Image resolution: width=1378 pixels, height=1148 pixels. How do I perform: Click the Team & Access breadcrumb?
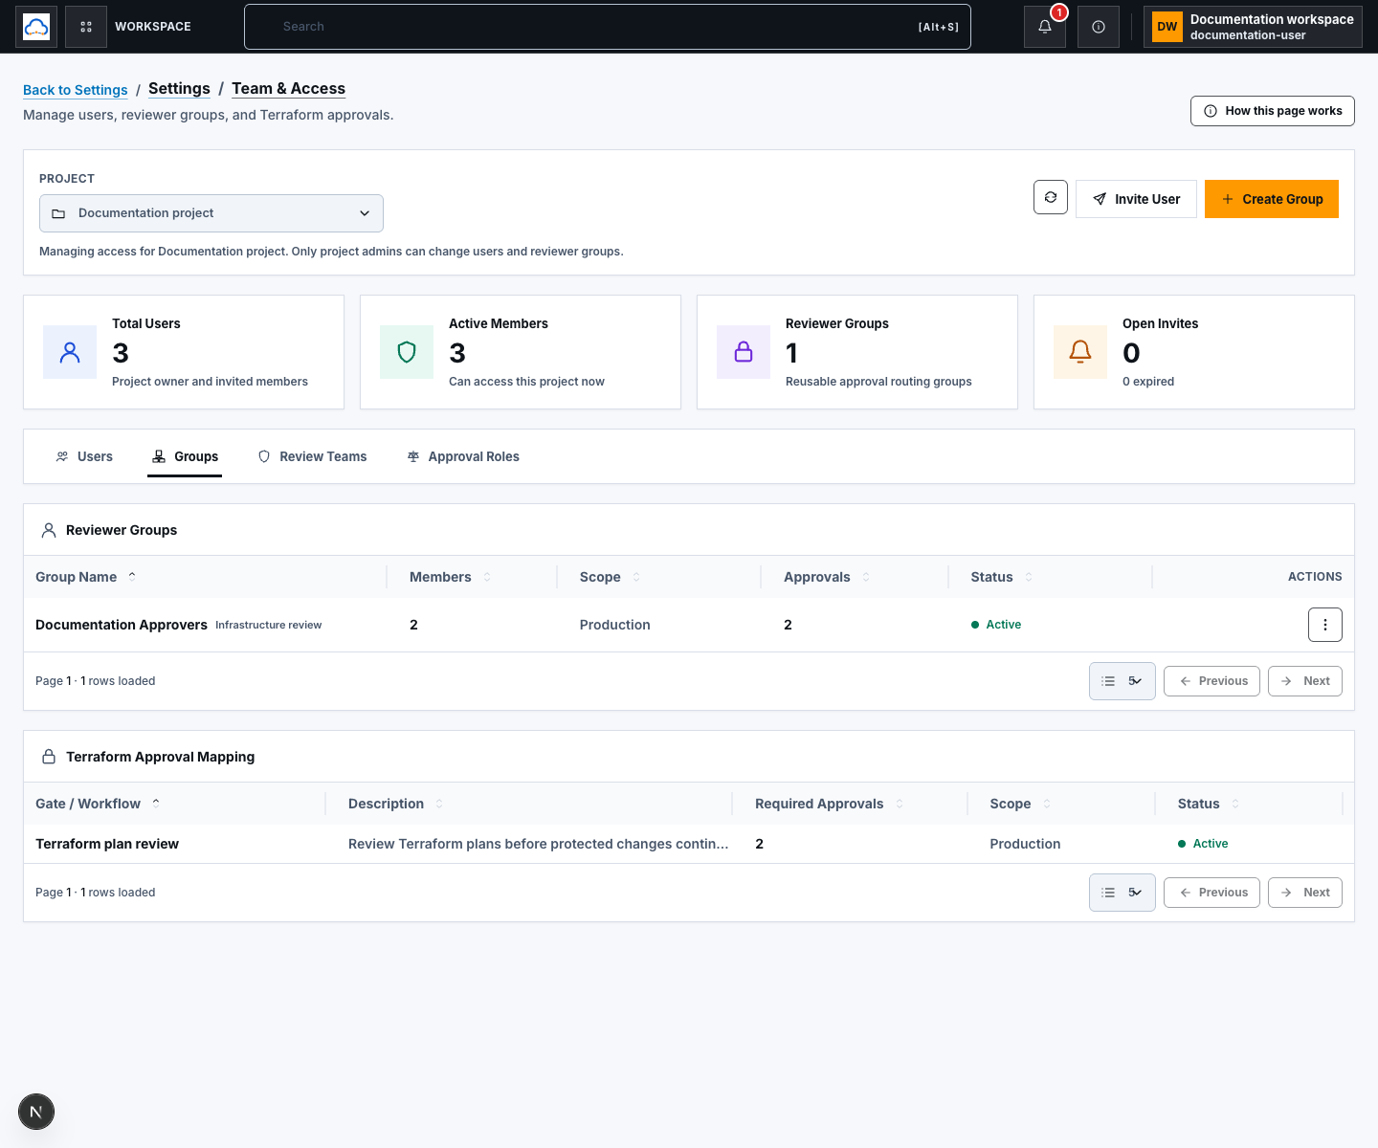click(x=288, y=89)
